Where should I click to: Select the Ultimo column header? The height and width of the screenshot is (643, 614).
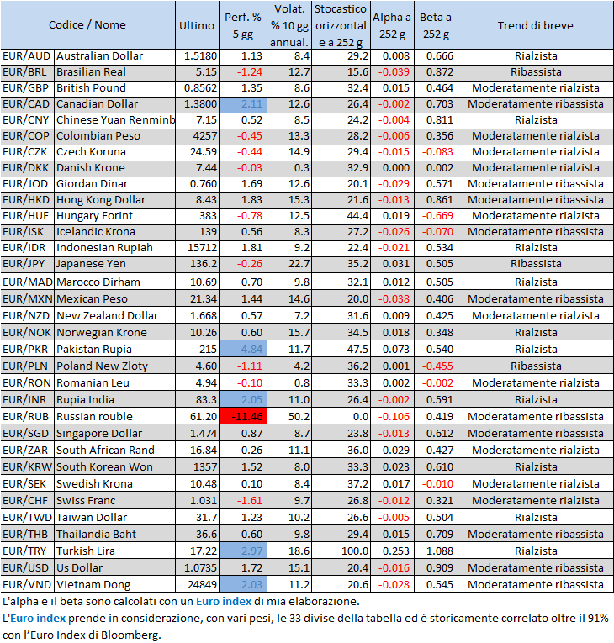(x=197, y=25)
